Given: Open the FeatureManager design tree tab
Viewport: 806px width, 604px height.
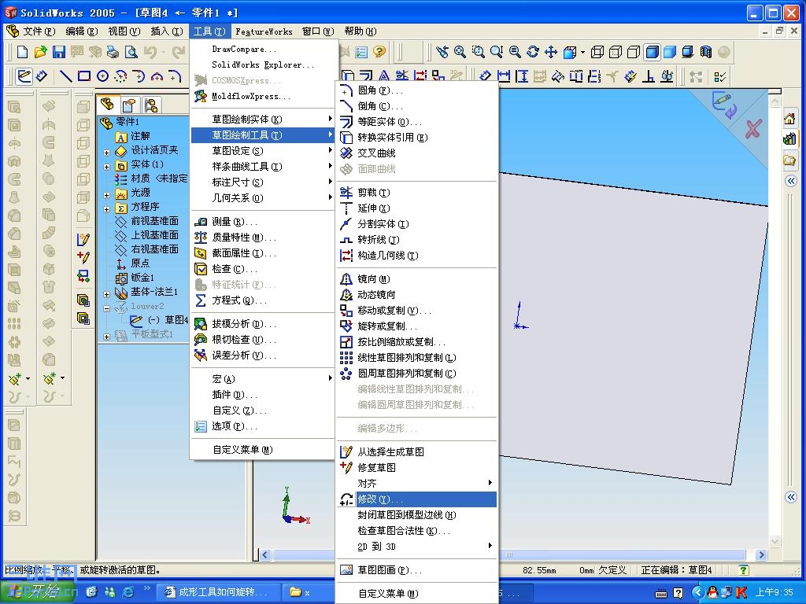Looking at the screenshot, I should [107, 105].
